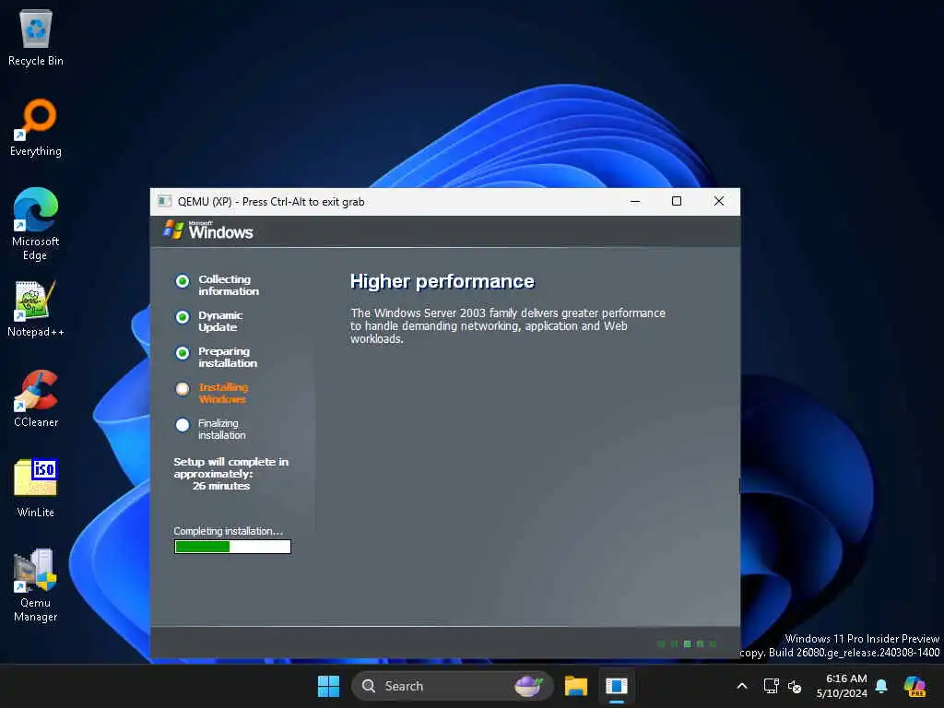Open File Explorer from the taskbar
This screenshot has width=944, height=708.
pos(575,686)
